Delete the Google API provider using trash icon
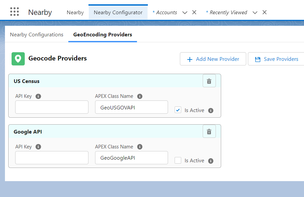 pos(209,131)
